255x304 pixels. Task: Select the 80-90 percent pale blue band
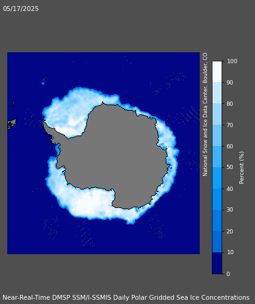tap(217, 93)
